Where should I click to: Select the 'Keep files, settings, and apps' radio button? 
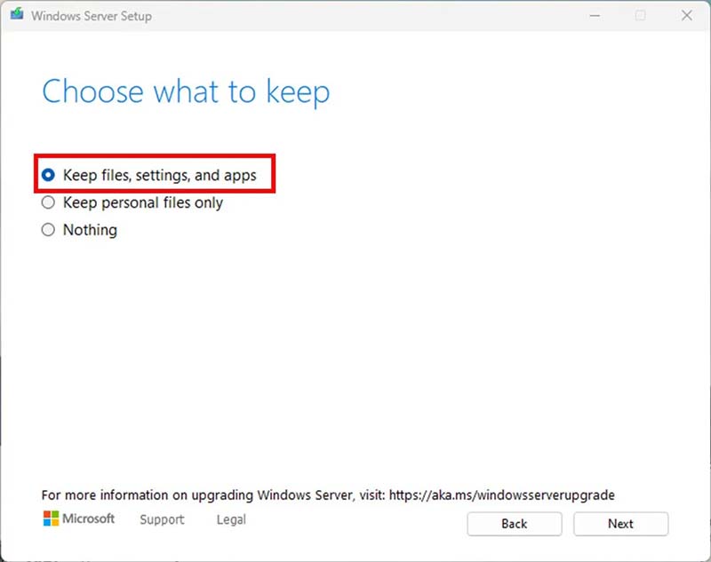tap(49, 176)
